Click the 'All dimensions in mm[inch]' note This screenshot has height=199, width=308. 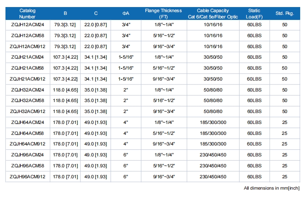pos(272,188)
